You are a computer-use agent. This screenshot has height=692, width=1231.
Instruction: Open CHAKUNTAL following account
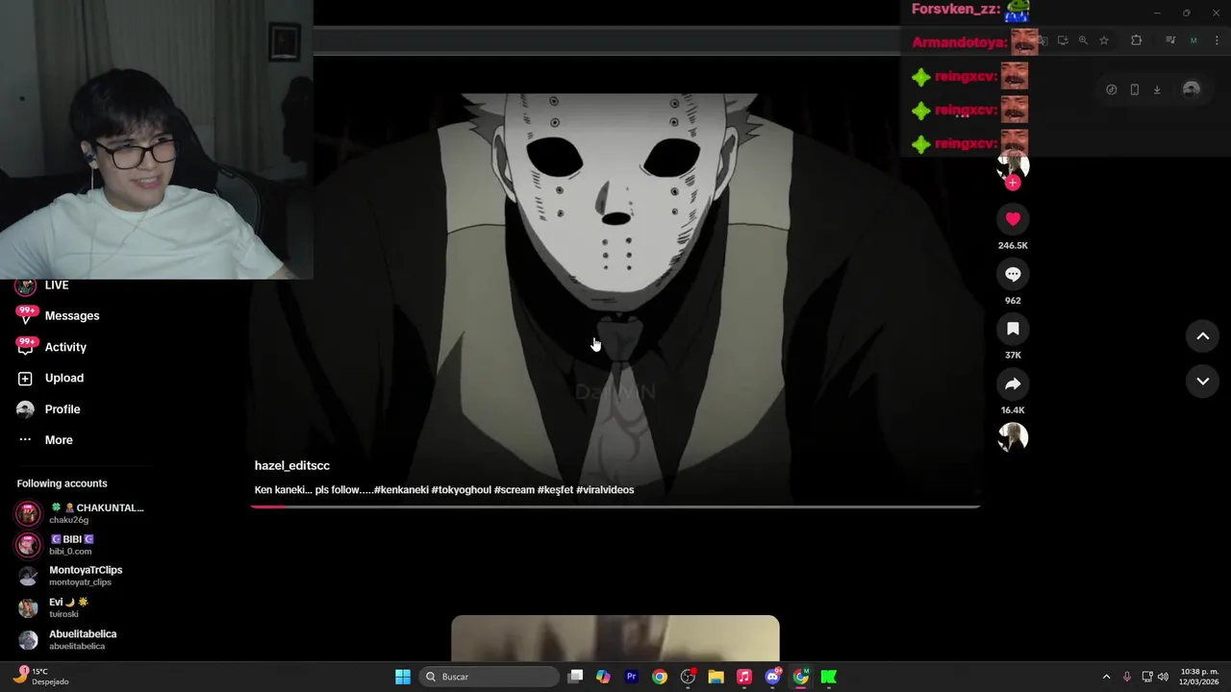click(82, 513)
